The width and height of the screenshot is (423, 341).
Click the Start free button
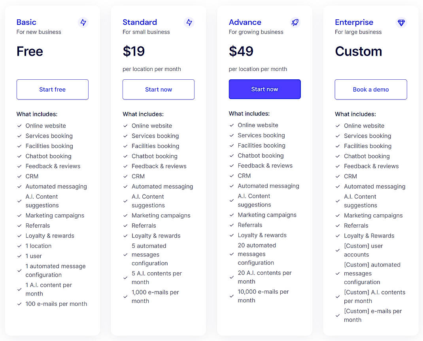[52, 90]
